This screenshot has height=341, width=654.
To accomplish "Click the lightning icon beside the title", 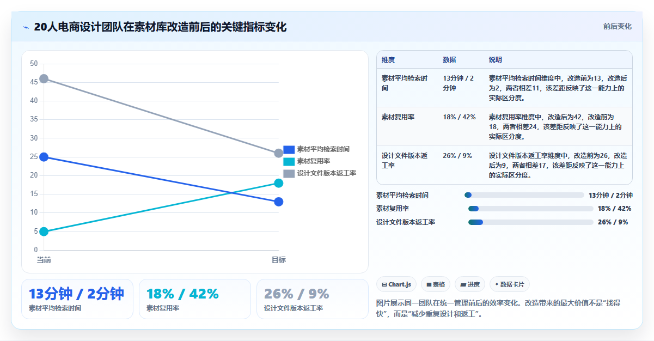I will [26, 27].
